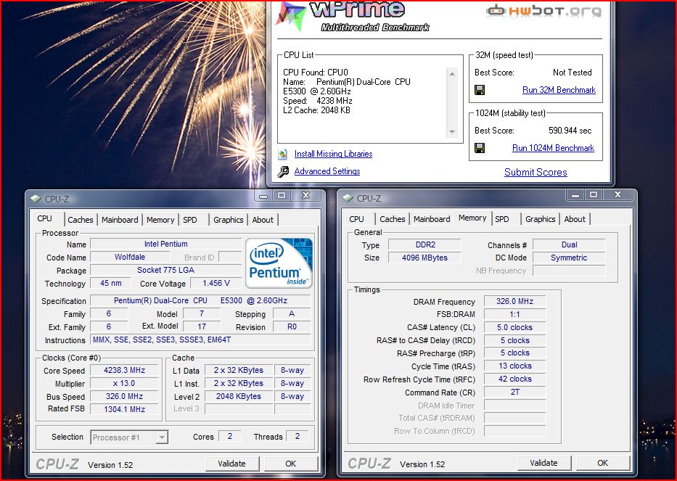677x481 pixels.
Task: Click CPU List scrollbar up arrow
Action: 452,74
